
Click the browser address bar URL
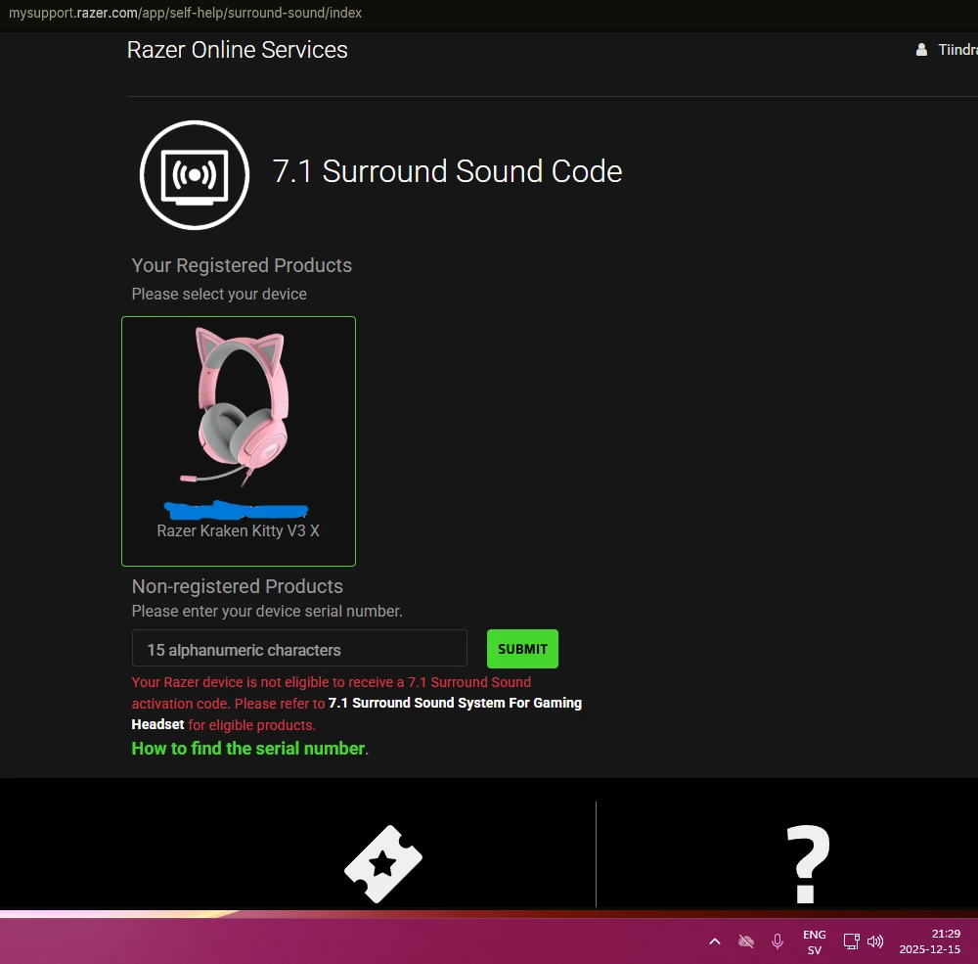[185, 13]
